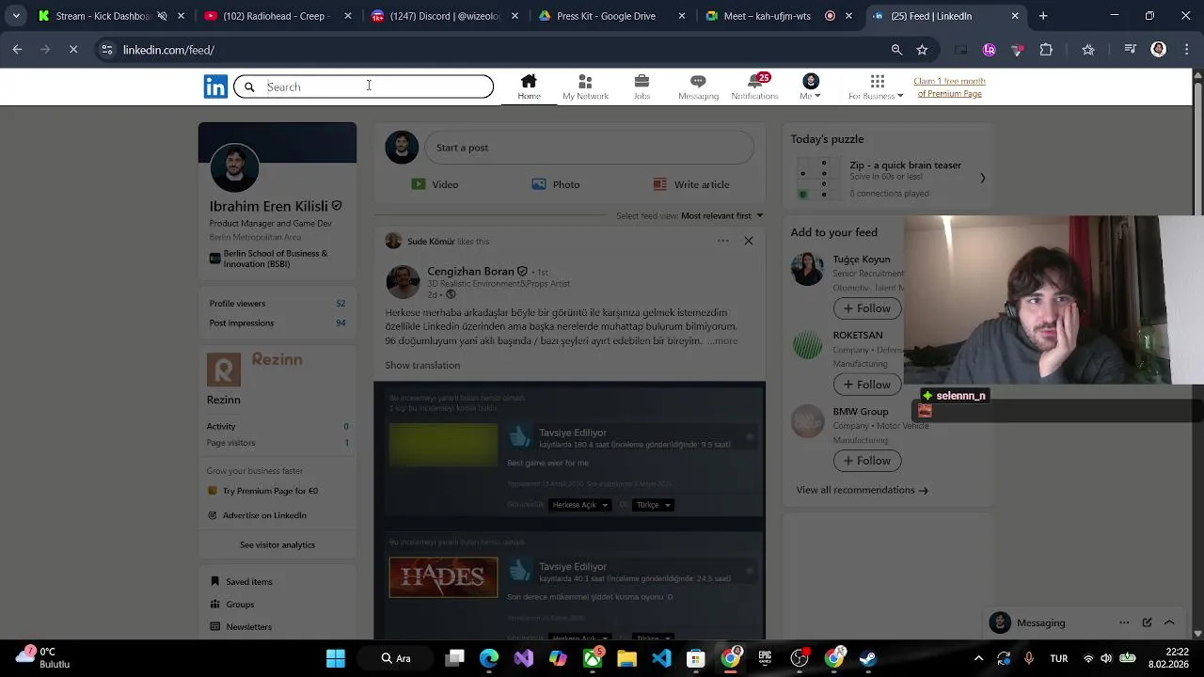
Task: Stop loading the page
Action: (73, 50)
